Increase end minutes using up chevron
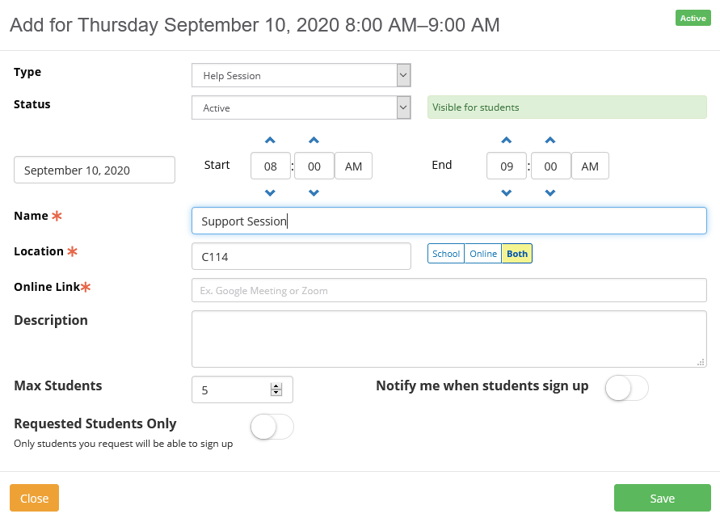This screenshot has height=518, width=720. (x=550, y=141)
